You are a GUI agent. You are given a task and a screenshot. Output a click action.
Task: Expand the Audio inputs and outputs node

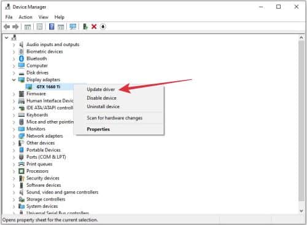pyautogui.click(x=14, y=45)
